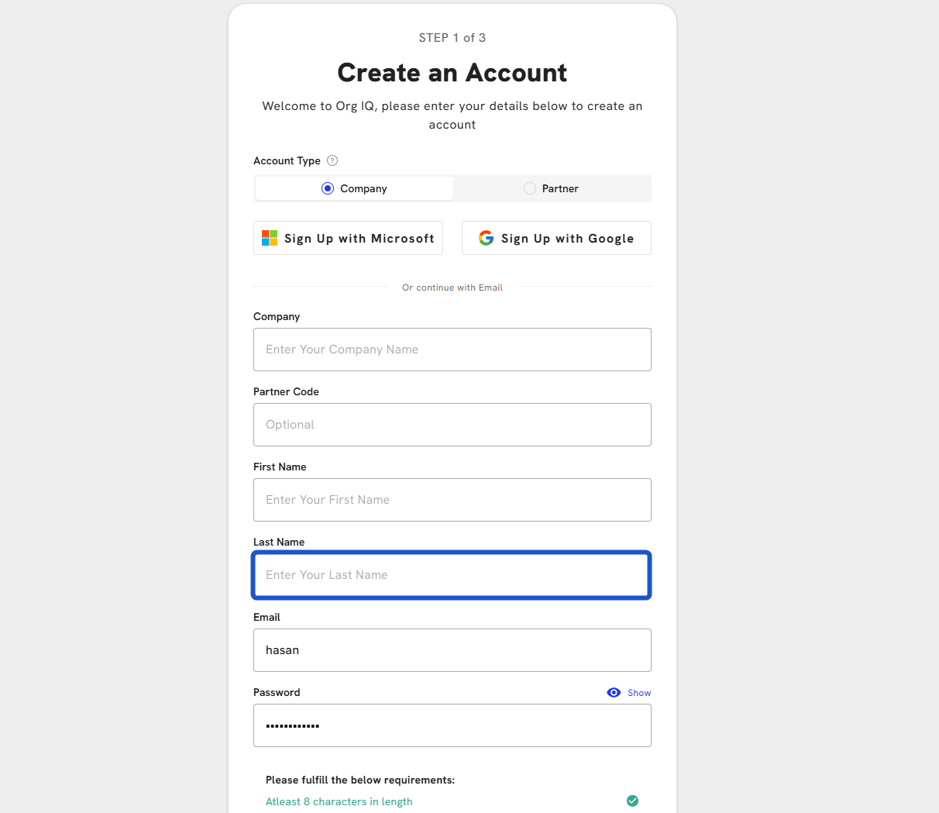Image resolution: width=939 pixels, height=813 pixels.
Task: Click the eye icon above the password field
Action: pos(614,693)
